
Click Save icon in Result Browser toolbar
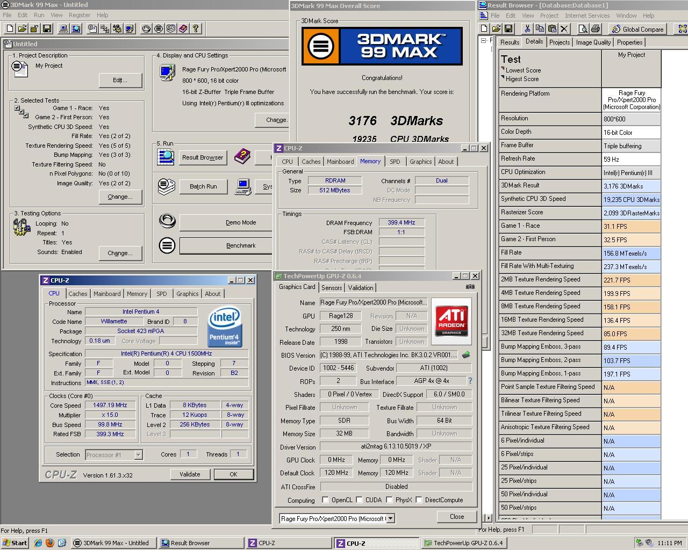508,28
